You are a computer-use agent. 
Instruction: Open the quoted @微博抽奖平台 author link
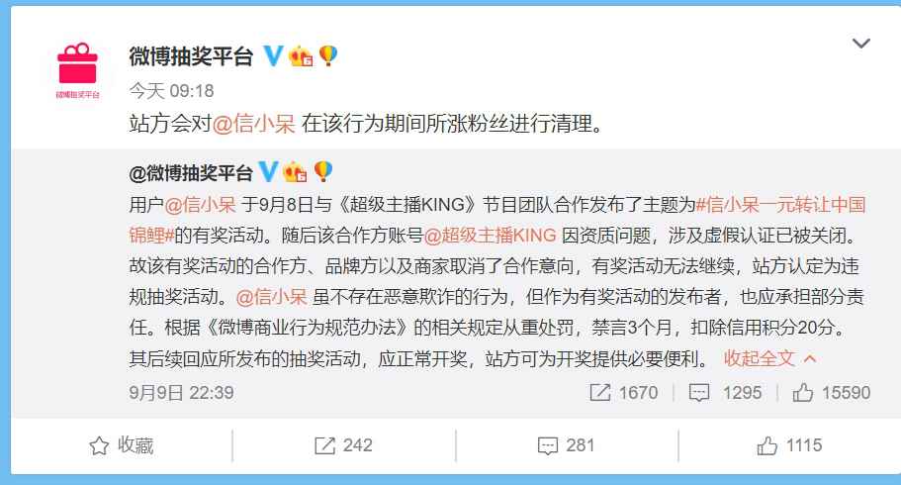(191, 172)
